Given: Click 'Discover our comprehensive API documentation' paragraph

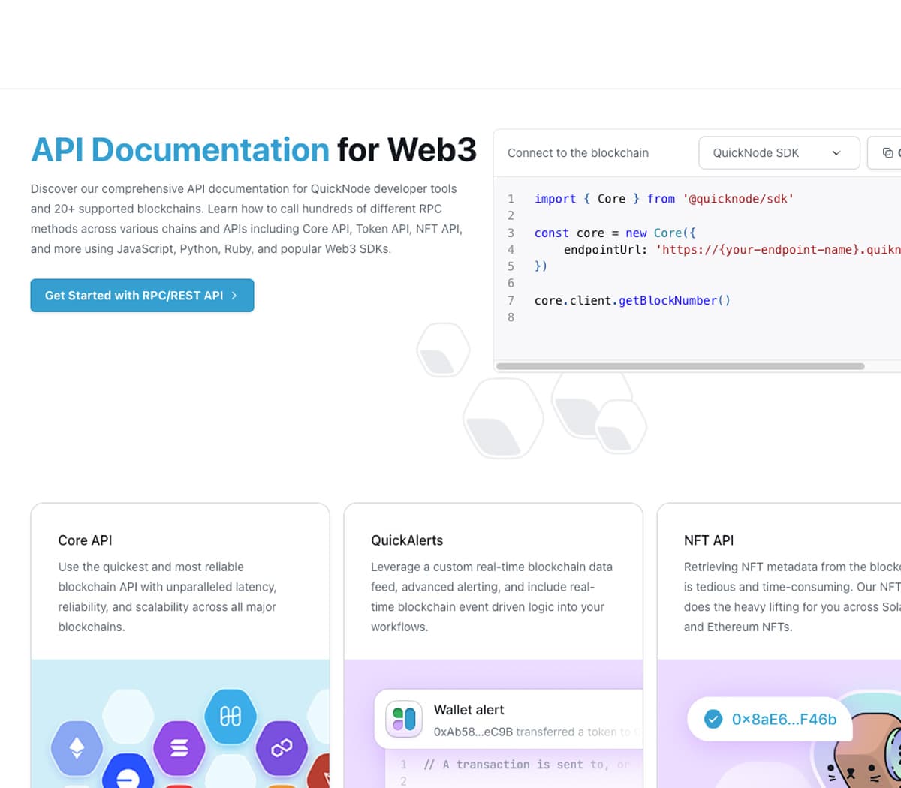Looking at the screenshot, I should [x=246, y=218].
